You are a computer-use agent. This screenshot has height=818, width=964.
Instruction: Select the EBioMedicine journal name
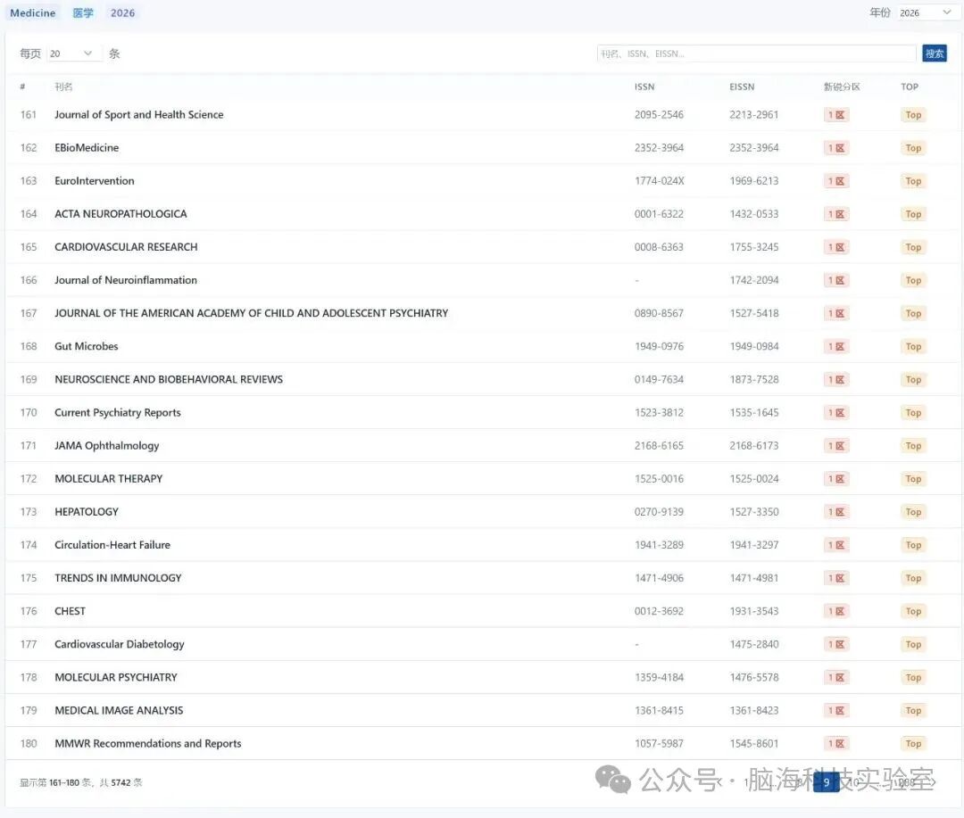click(87, 147)
